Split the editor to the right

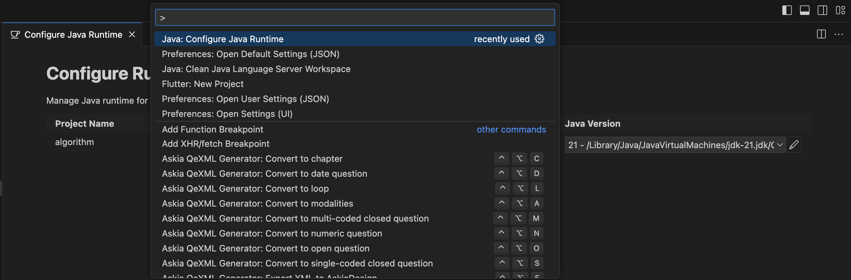[x=821, y=34]
